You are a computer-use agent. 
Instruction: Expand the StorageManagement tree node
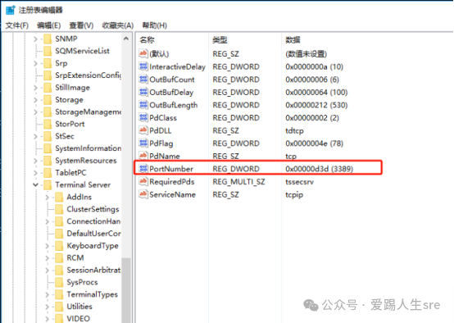35,111
